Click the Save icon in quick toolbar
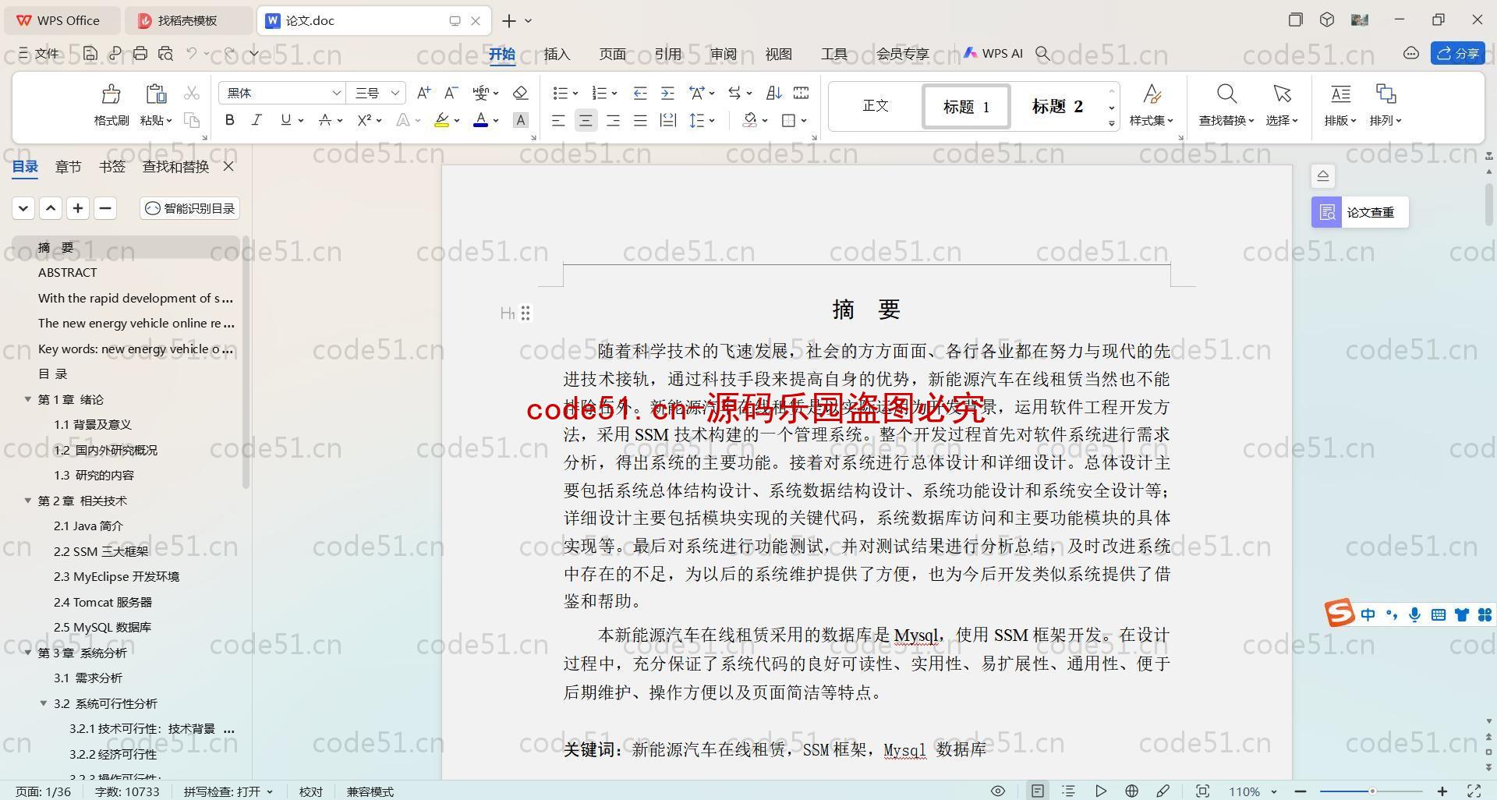This screenshot has height=800, width=1497. click(90, 53)
